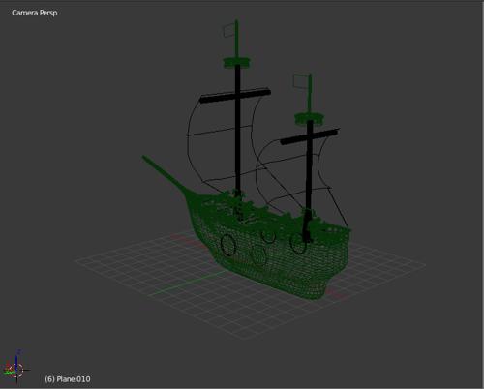Viewport: 484px width, 389px height.
Task: Select the leftmost black porthole ring on hull
Action: [228, 245]
